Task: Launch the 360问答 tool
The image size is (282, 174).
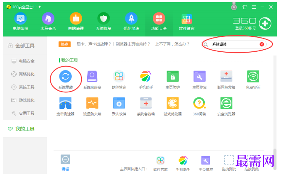Action: point(199,106)
